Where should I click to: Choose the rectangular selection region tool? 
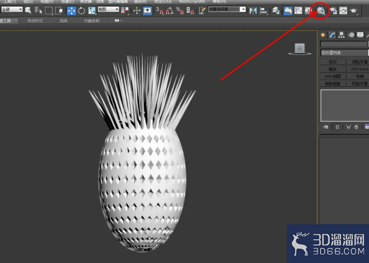49,10
